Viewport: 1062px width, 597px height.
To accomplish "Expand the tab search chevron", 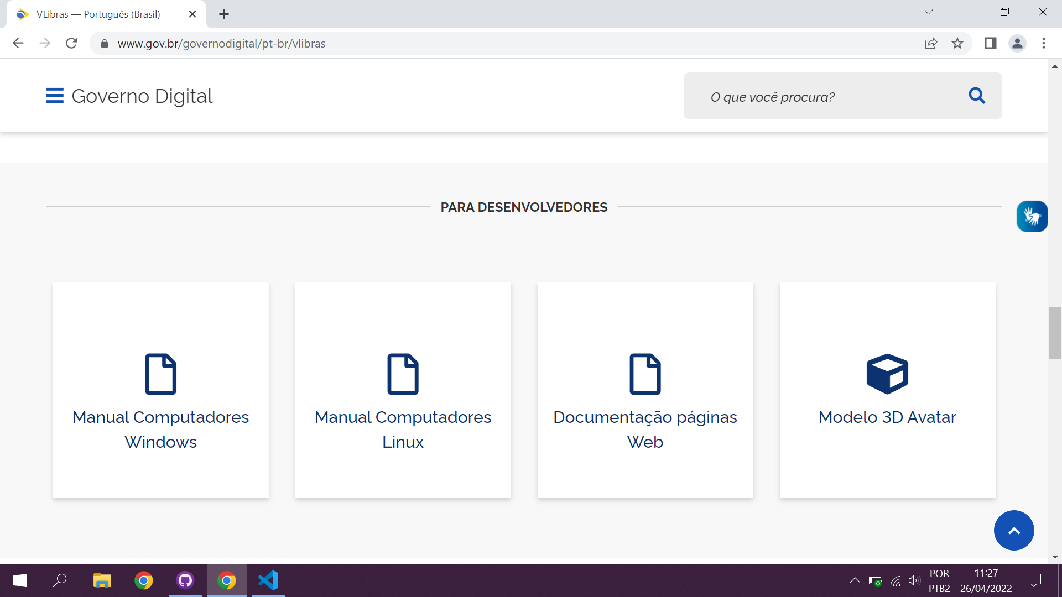I will point(929,12).
